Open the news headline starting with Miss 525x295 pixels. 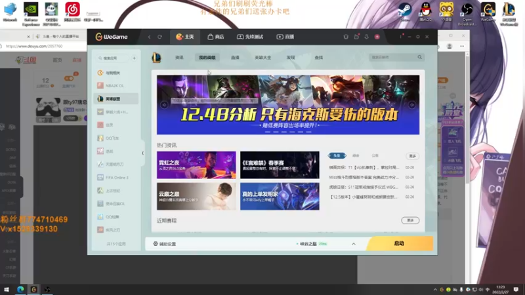tap(364, 177)
